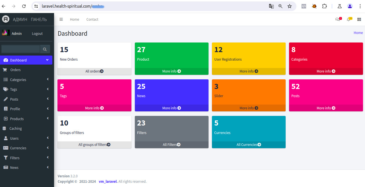Open the Orders section via cart icon
Image resolution: width=365 pixels, height=187 pixels.
pos(6,70)
